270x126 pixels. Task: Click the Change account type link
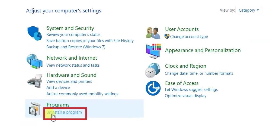pyautogui.click(x=189, y=37)
